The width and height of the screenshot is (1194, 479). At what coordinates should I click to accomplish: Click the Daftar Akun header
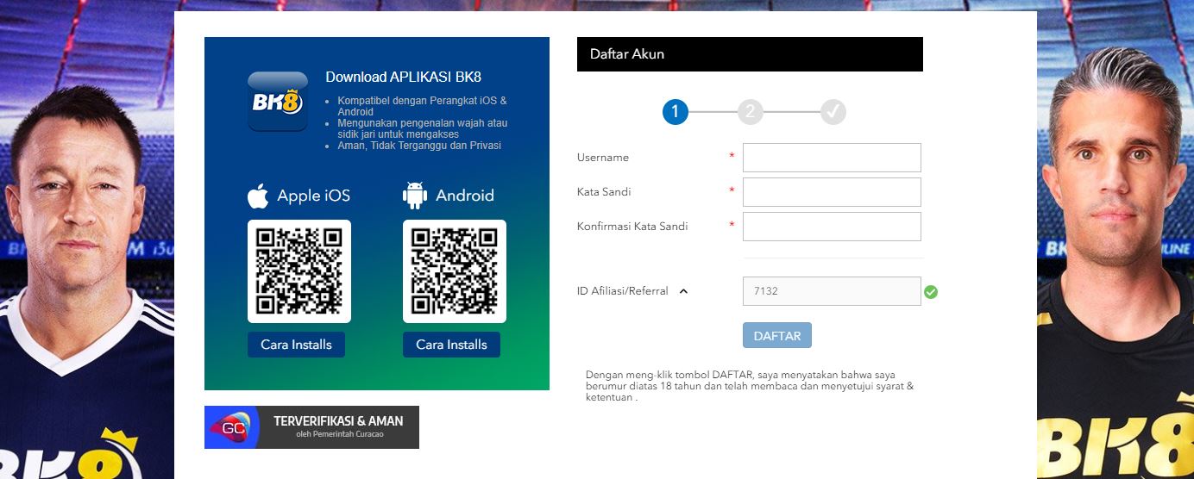(750, 54)
